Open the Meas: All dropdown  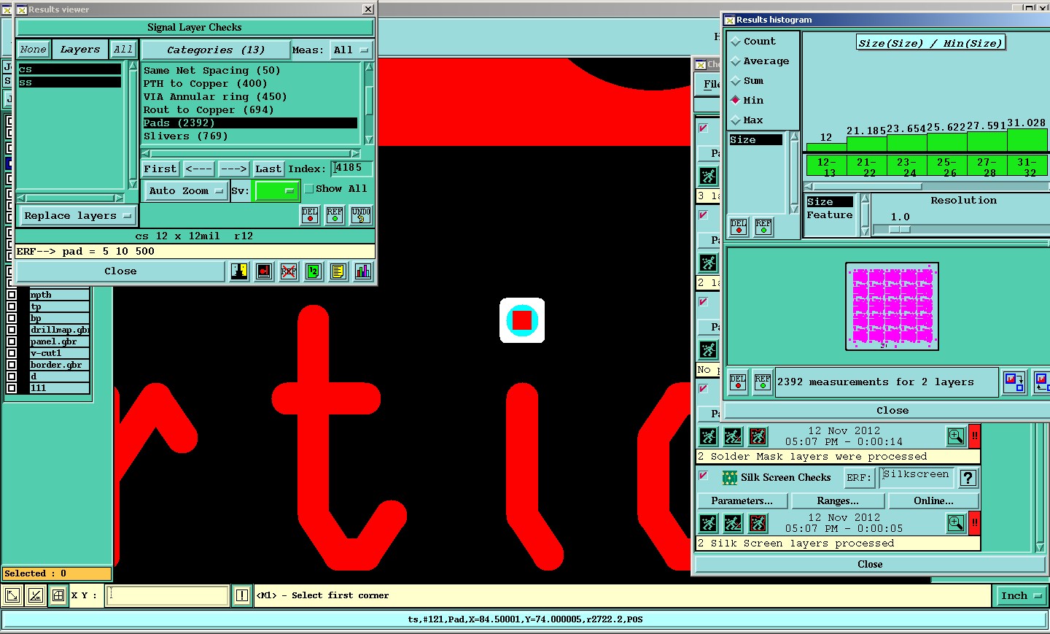351,50
